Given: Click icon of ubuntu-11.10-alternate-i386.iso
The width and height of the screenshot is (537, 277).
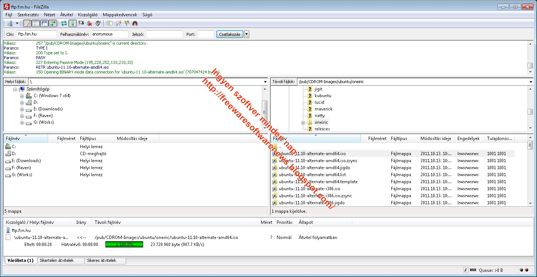Looking at the screenshot, I should (274, 189).
